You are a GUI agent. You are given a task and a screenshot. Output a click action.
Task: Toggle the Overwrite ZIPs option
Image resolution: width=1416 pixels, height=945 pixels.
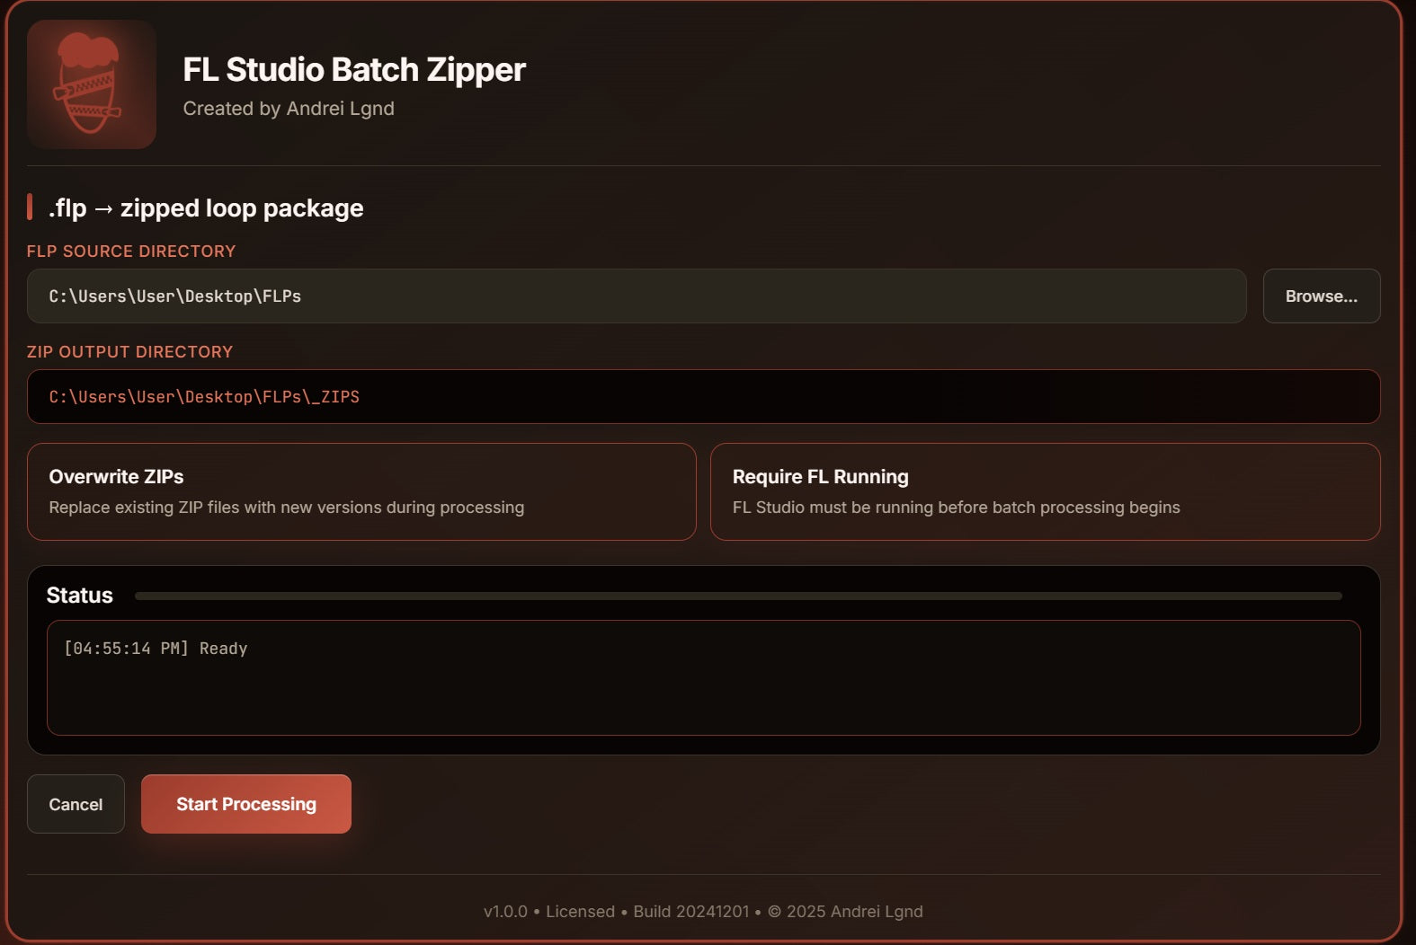click(x=361, y=491)
